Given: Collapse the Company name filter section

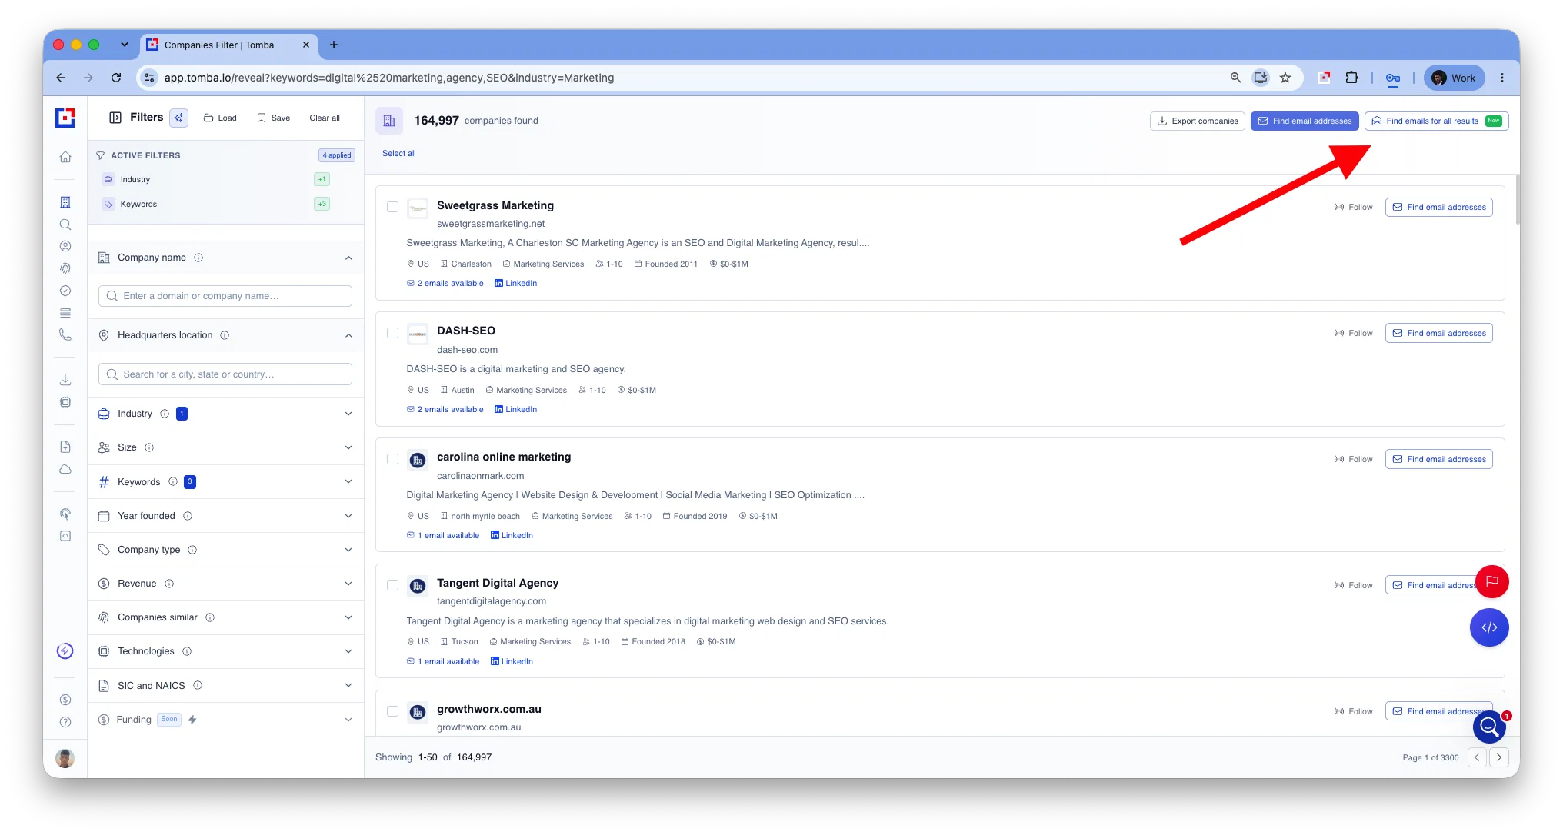Looking at the screenshot, I should (348, 258).
